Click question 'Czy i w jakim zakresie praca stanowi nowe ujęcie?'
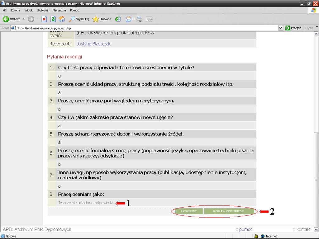The height and width of the screenshot is (239, 319). click(116, 117)
